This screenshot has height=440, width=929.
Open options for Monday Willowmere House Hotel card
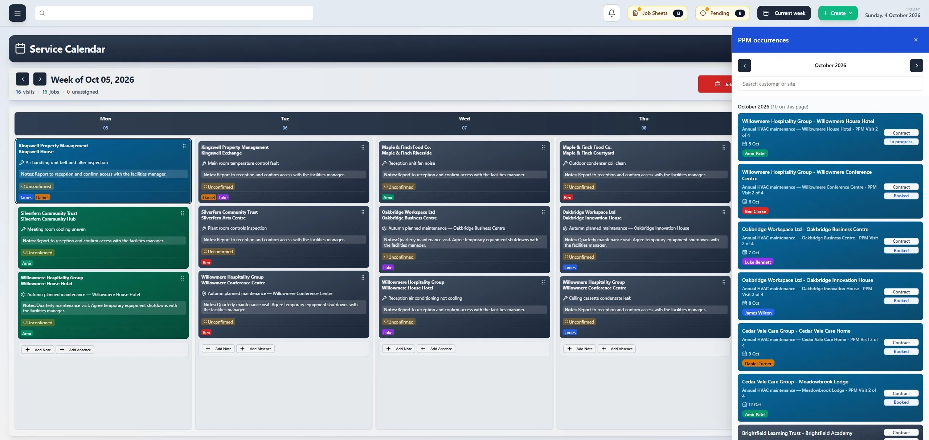point(182,279)
